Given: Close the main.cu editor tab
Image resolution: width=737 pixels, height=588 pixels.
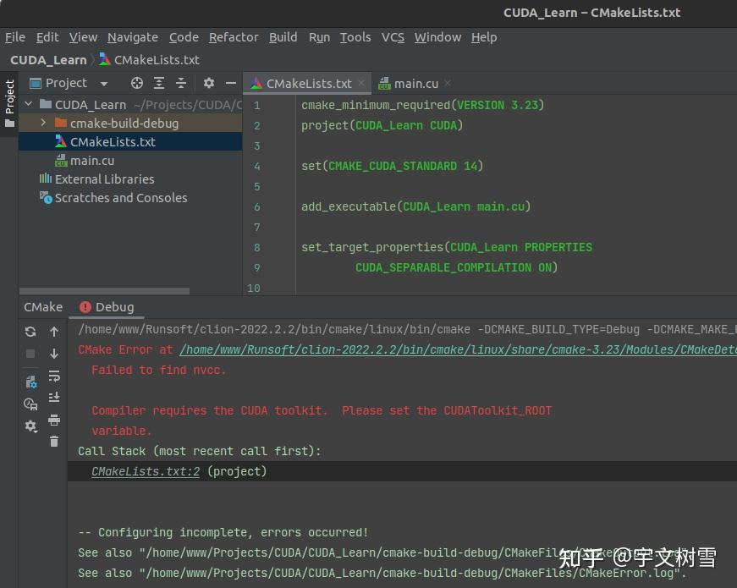Looking at the screenshot, I should (448, 83).
